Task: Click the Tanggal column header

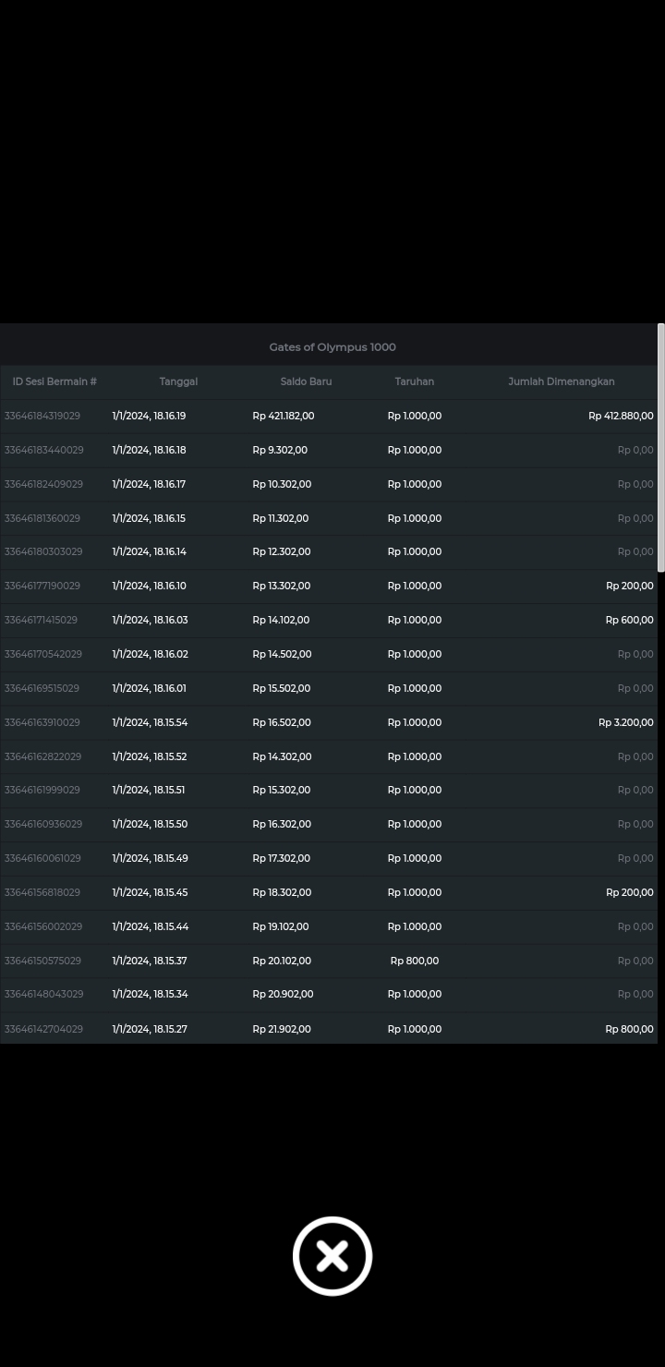Action: click(178, 381)
